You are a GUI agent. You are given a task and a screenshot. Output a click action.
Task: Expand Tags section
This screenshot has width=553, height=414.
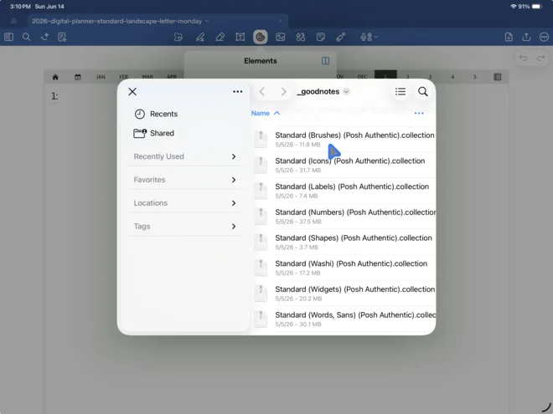point(185,226)
